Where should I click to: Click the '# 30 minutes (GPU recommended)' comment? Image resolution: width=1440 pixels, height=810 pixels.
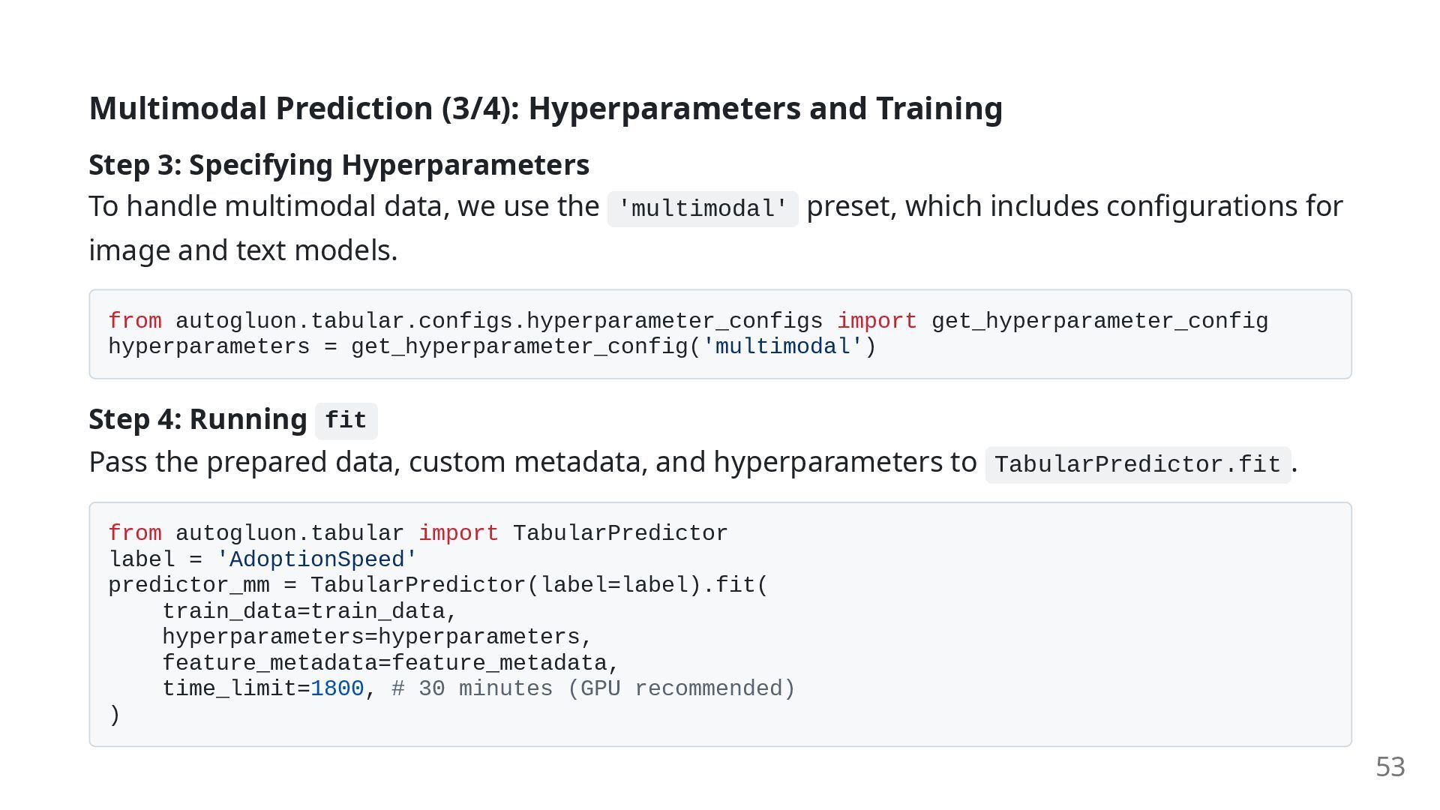point(593,688)
